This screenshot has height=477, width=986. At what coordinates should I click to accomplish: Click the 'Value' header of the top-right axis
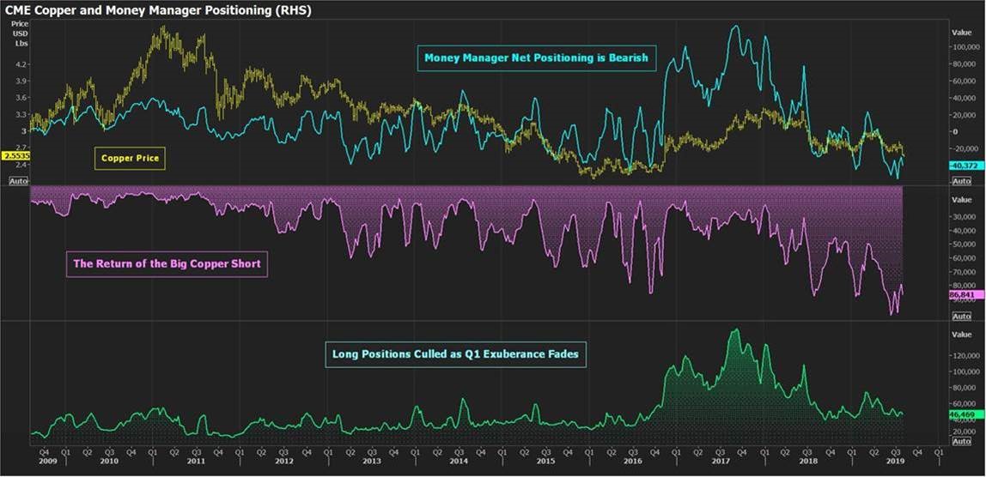(961, 31)
